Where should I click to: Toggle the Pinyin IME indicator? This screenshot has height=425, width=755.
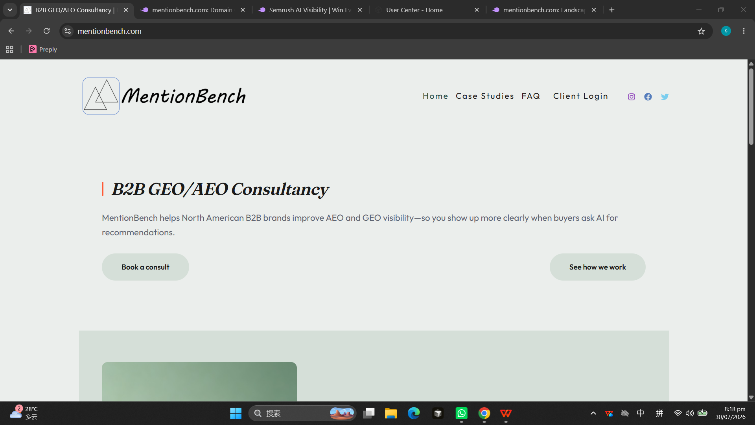point(659,413)
